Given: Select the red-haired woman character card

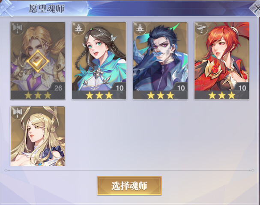Looking at the screenshot, I should pyautogui.click(x=221, y=61).
